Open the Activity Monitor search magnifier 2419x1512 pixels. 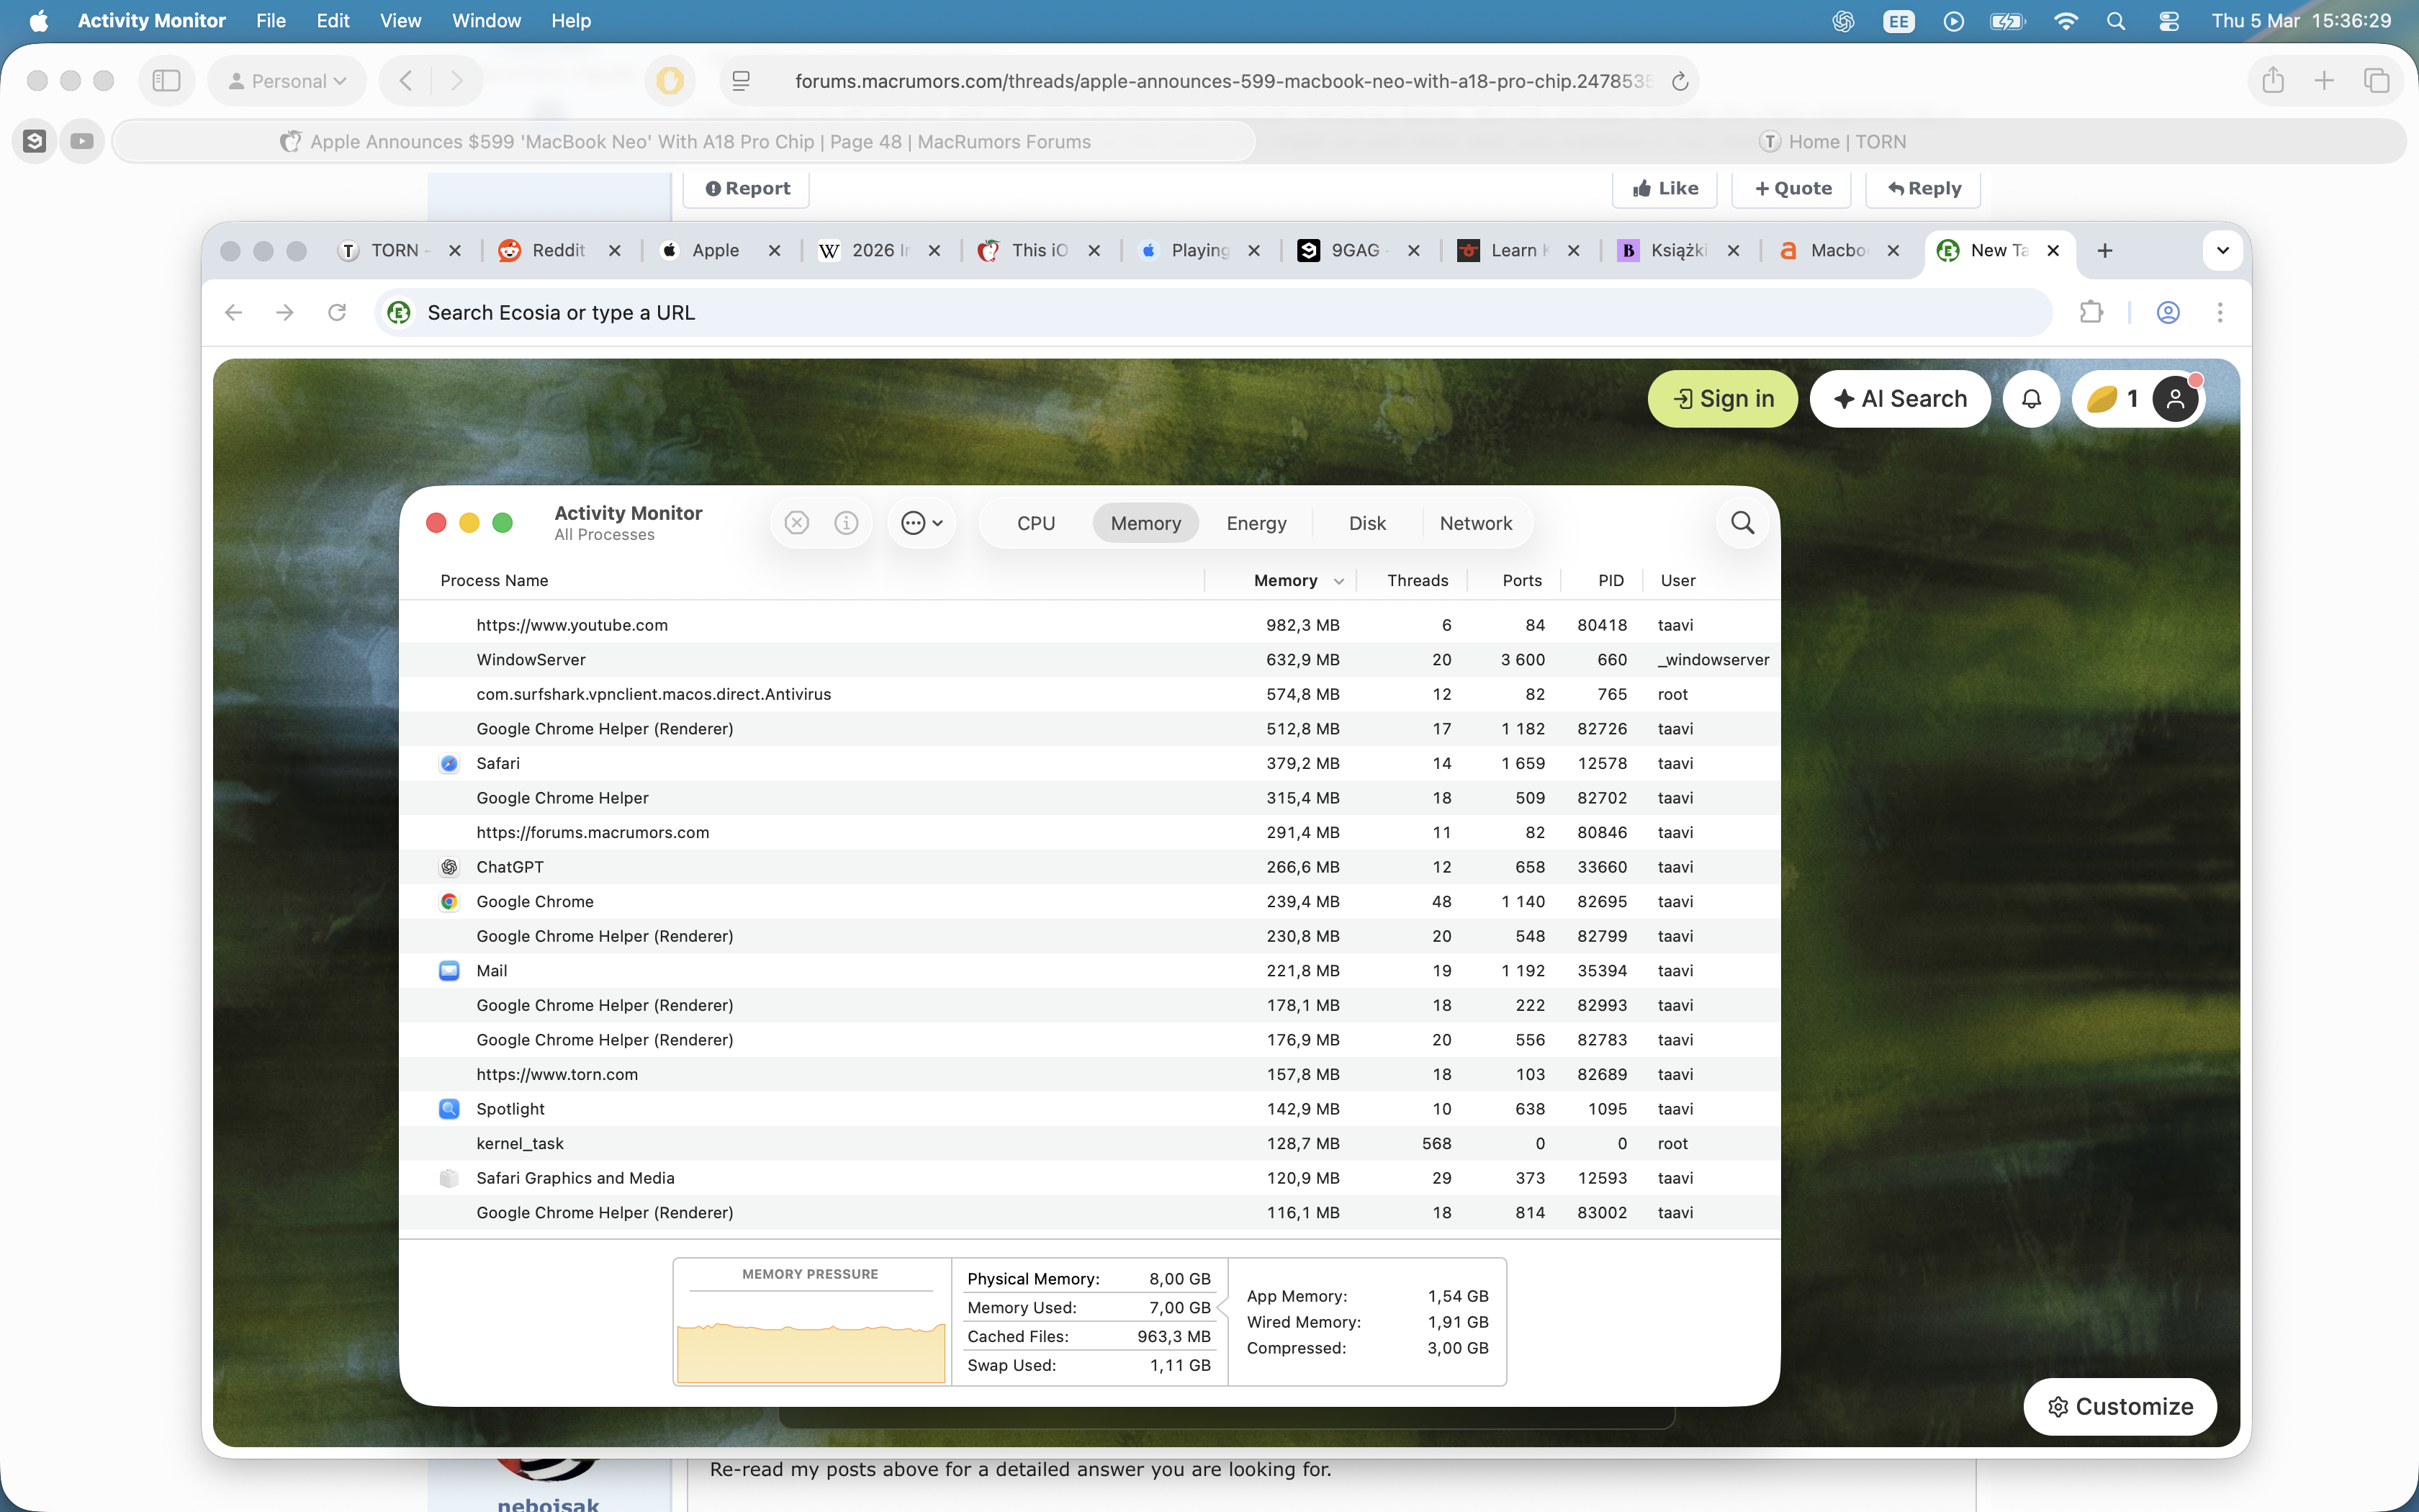coord(1742,523)
